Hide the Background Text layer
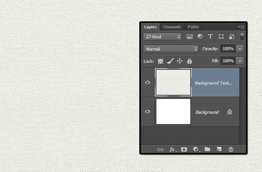 coord(148,82)
